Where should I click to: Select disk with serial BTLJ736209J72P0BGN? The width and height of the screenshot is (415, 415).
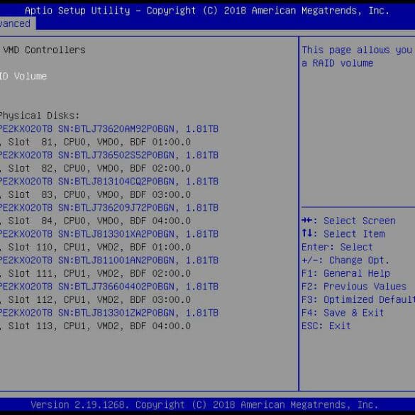(109, 208)
